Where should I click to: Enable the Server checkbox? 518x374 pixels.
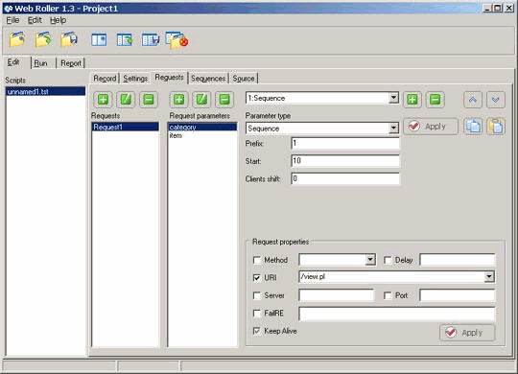257,295
